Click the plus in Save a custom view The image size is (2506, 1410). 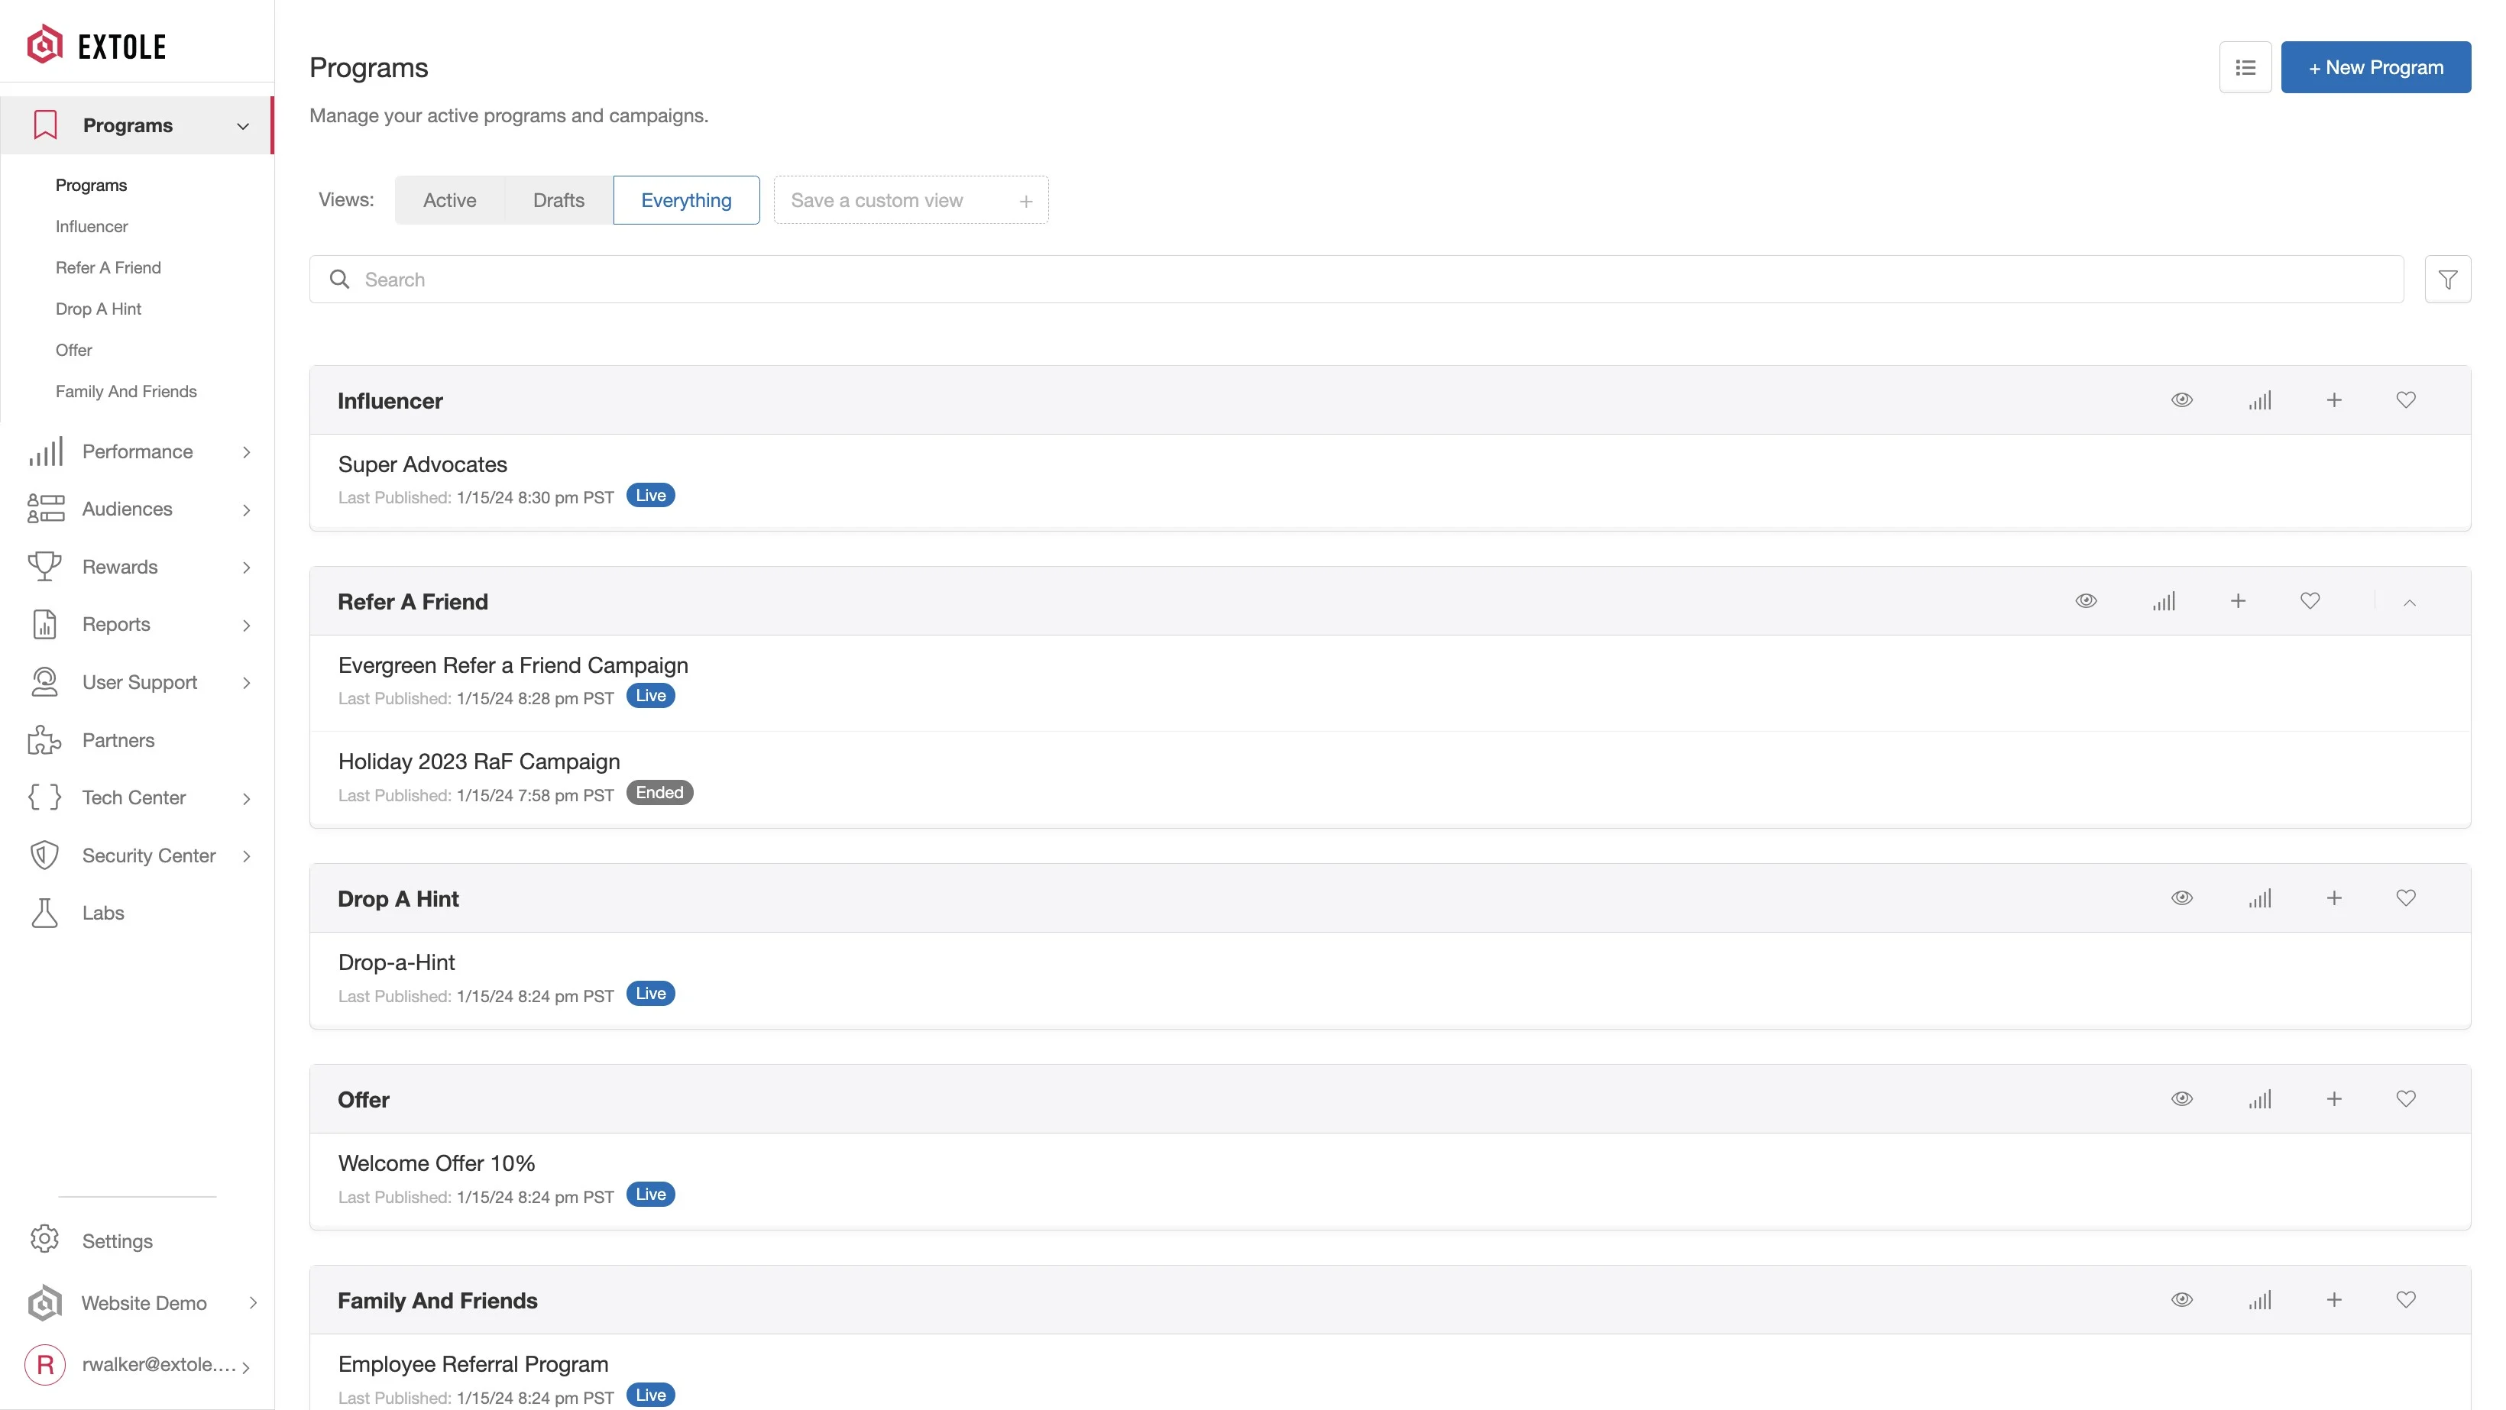(1025, 202)
